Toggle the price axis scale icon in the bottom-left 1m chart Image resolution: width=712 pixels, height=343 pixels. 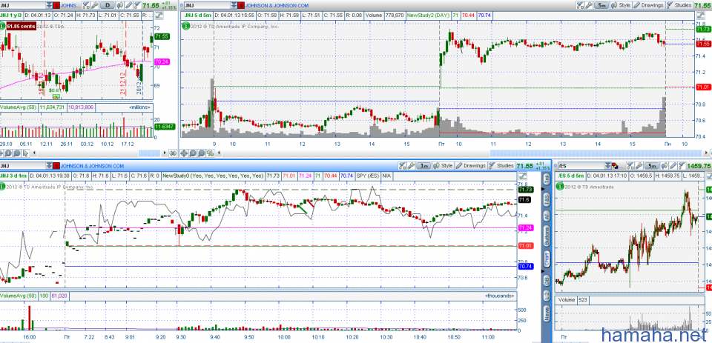(x=523, y=175)
